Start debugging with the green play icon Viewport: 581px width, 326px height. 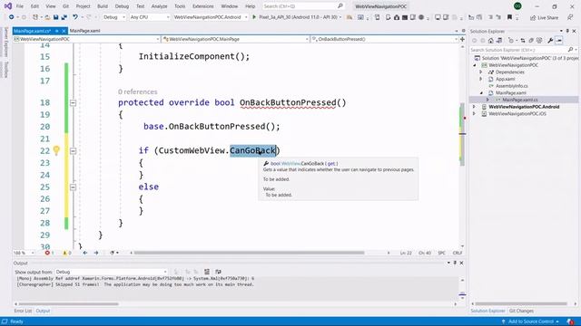click(254, 17)
